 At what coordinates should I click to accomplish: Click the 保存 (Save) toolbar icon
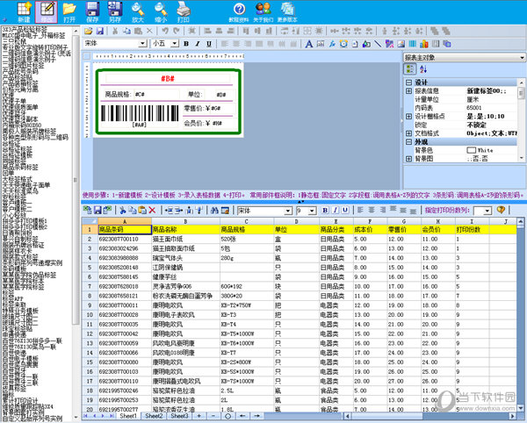tap(92, 11)
